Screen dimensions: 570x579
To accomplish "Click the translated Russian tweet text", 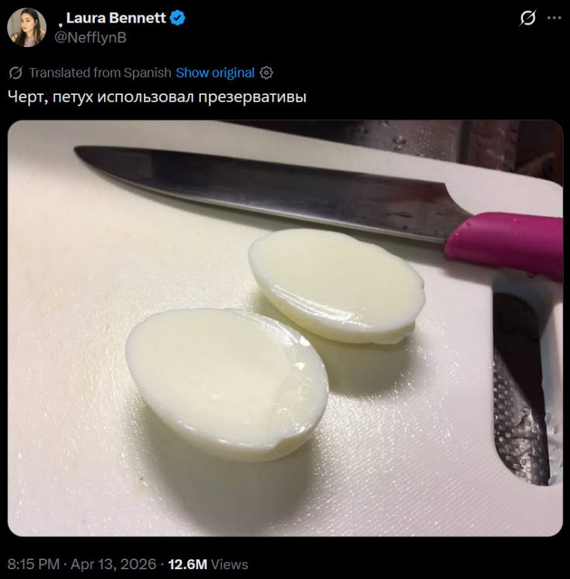I will pos(157,97).
